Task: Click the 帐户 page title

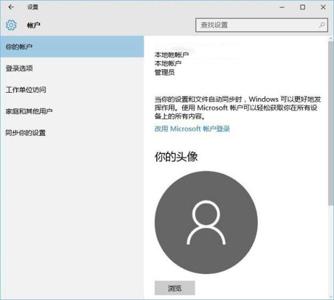Action: coord(33,25)
